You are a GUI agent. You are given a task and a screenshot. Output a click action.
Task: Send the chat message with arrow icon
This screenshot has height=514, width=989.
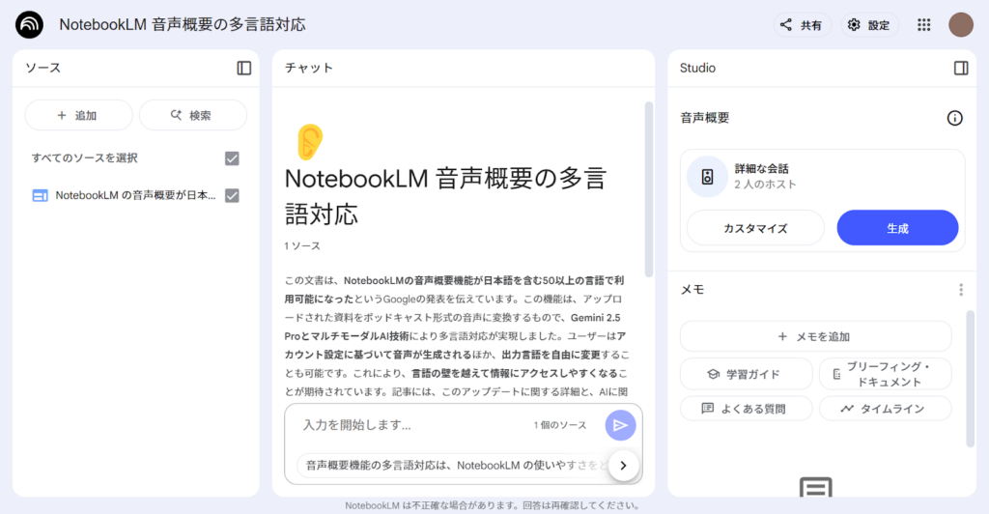coord(620,425)
